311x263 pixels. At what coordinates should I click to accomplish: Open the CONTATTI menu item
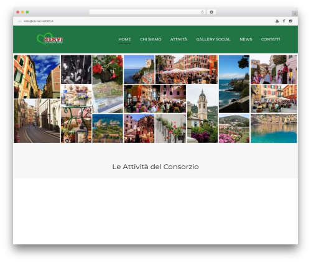pyautogui.click(x=271, y=39)
